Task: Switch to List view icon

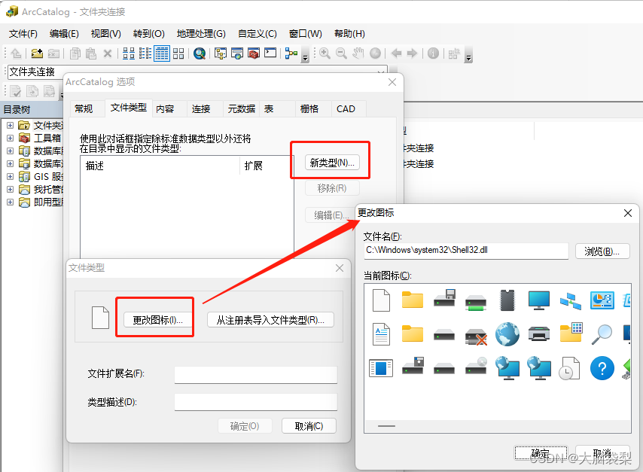Action: coord(145,53)
